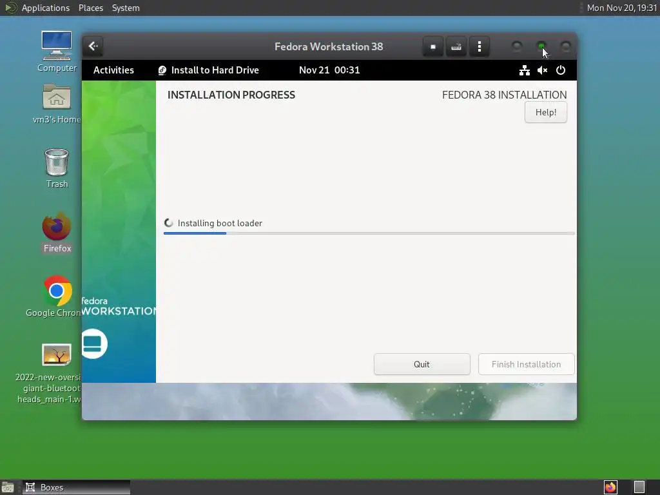The height and width of the screenshot is (495, 660).
Task: Click the Boxes entry in the taskbar
Action: [x=76, y=487]
